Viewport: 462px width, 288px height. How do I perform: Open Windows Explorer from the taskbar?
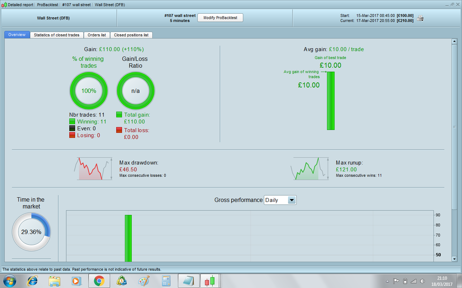55,281
